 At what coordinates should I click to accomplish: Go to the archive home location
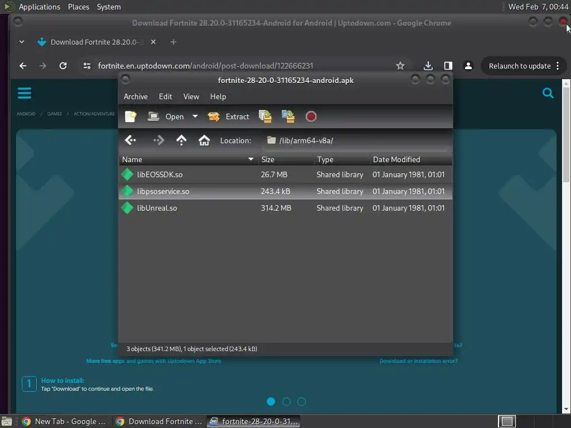click(x=204, y=140)
